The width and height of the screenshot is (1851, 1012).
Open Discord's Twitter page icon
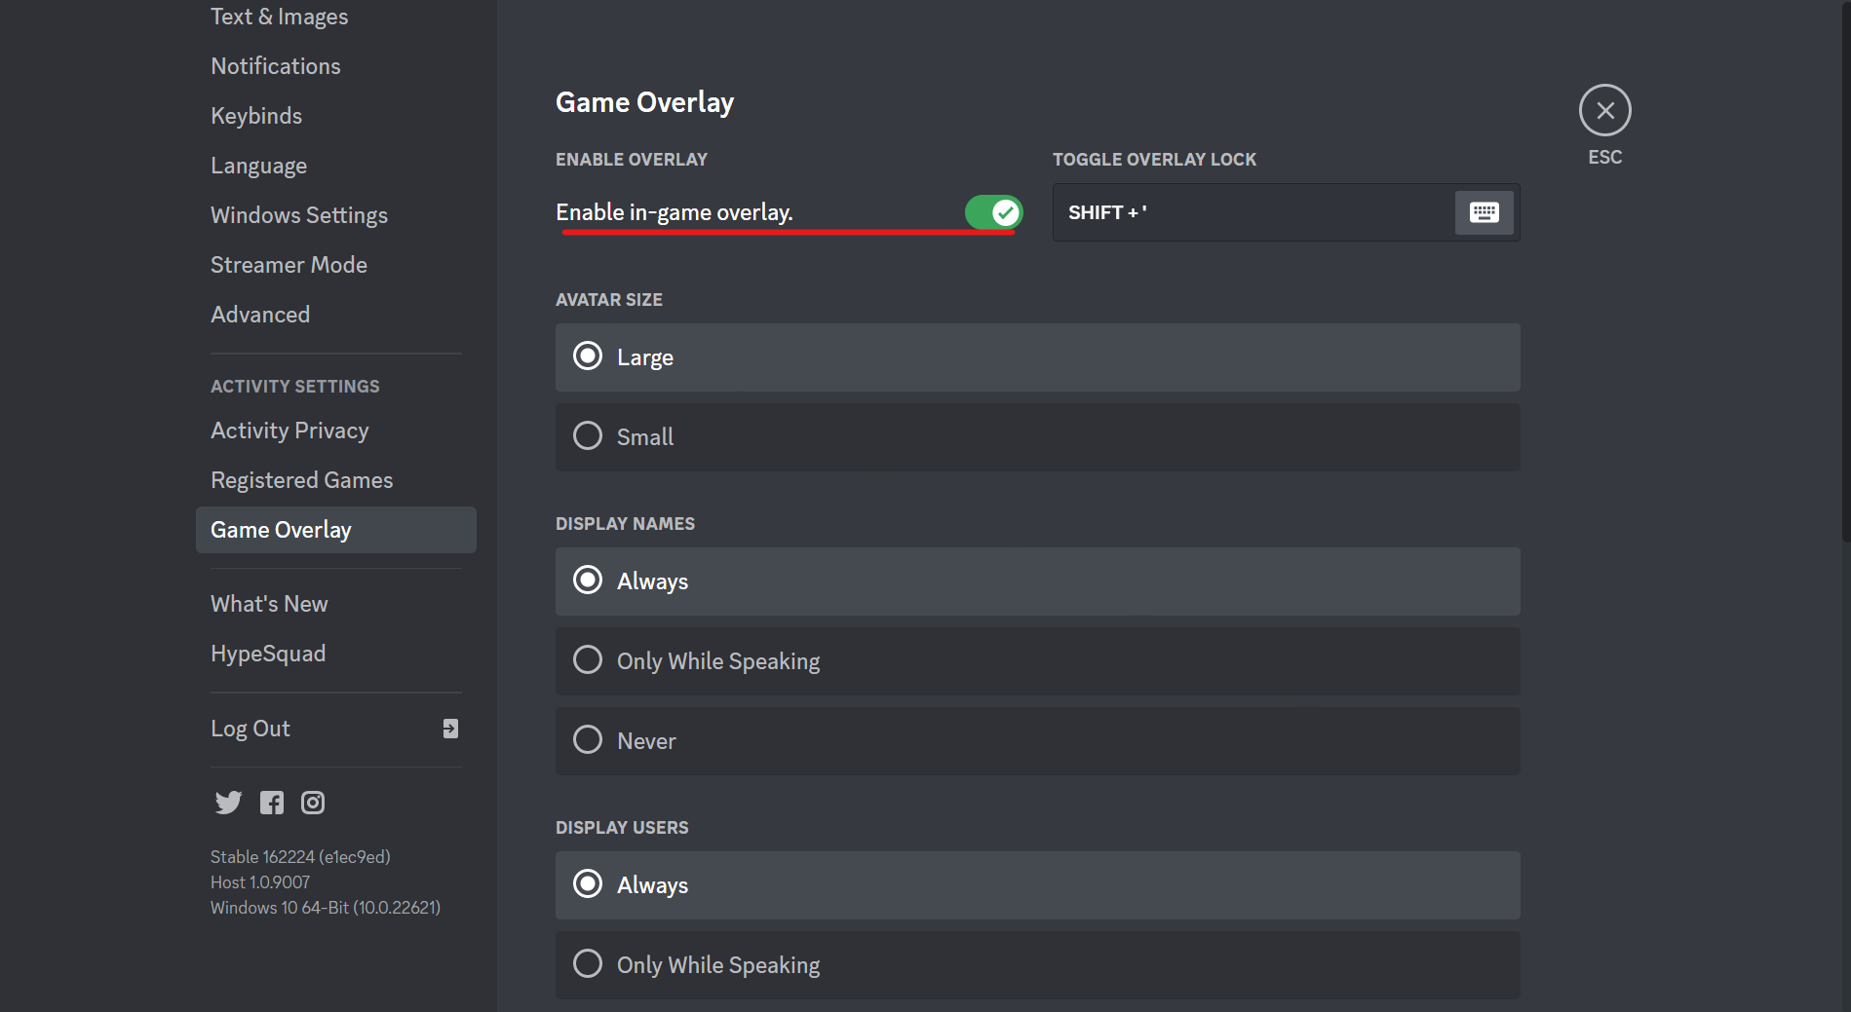[x=228, y=803]
